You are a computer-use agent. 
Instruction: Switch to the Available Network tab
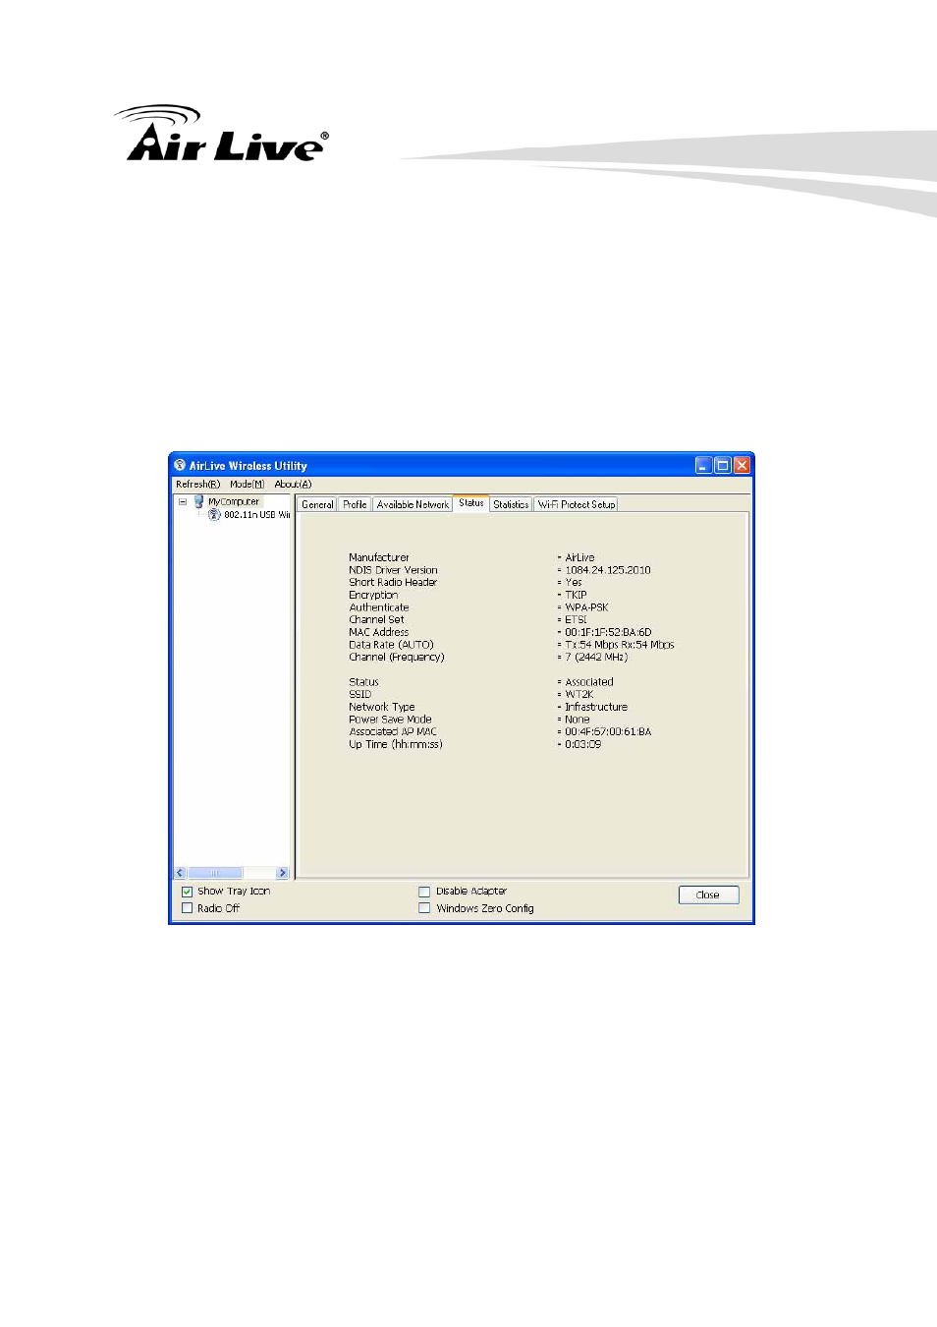(x=413, y=504)
